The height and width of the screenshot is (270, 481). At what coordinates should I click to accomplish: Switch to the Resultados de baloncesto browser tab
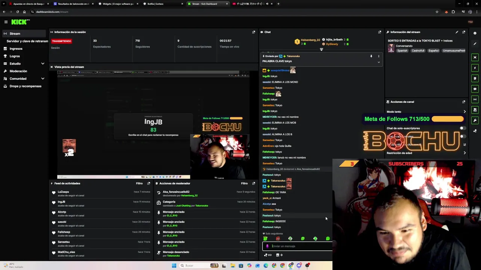74,4
